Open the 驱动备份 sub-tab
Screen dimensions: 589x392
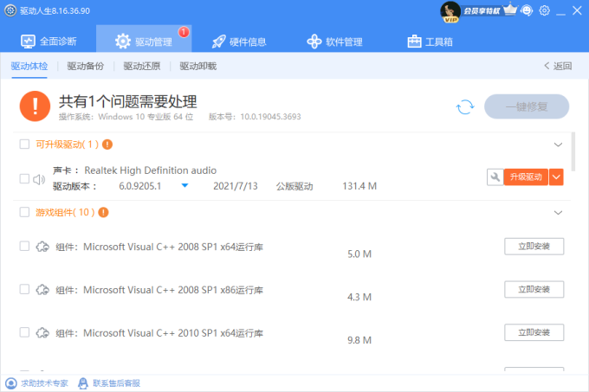pyautogui.click(x=85, y=66)
